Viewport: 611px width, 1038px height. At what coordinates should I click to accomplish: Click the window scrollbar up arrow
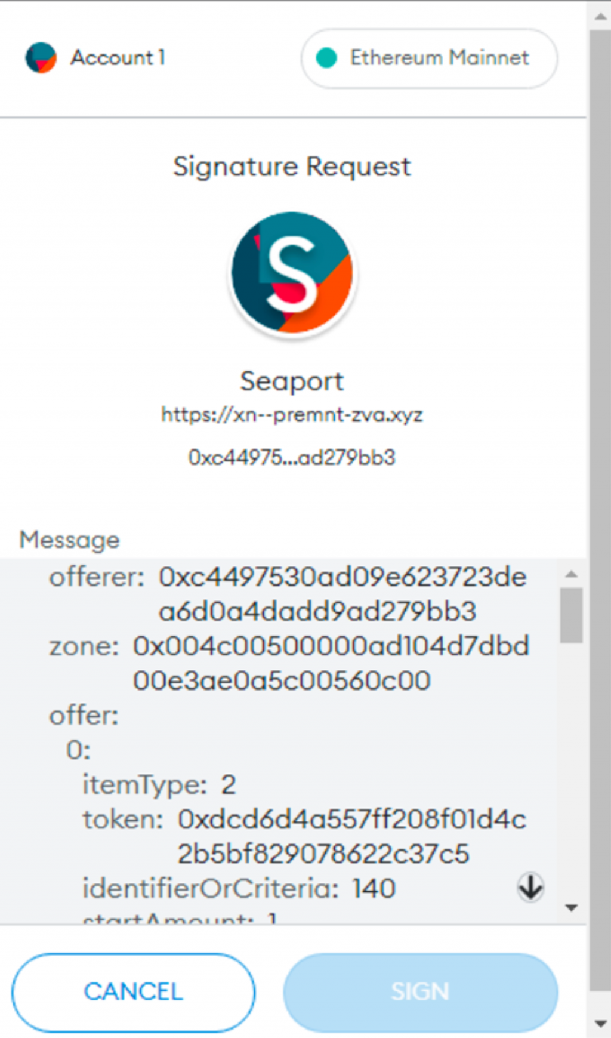point(600,16)
